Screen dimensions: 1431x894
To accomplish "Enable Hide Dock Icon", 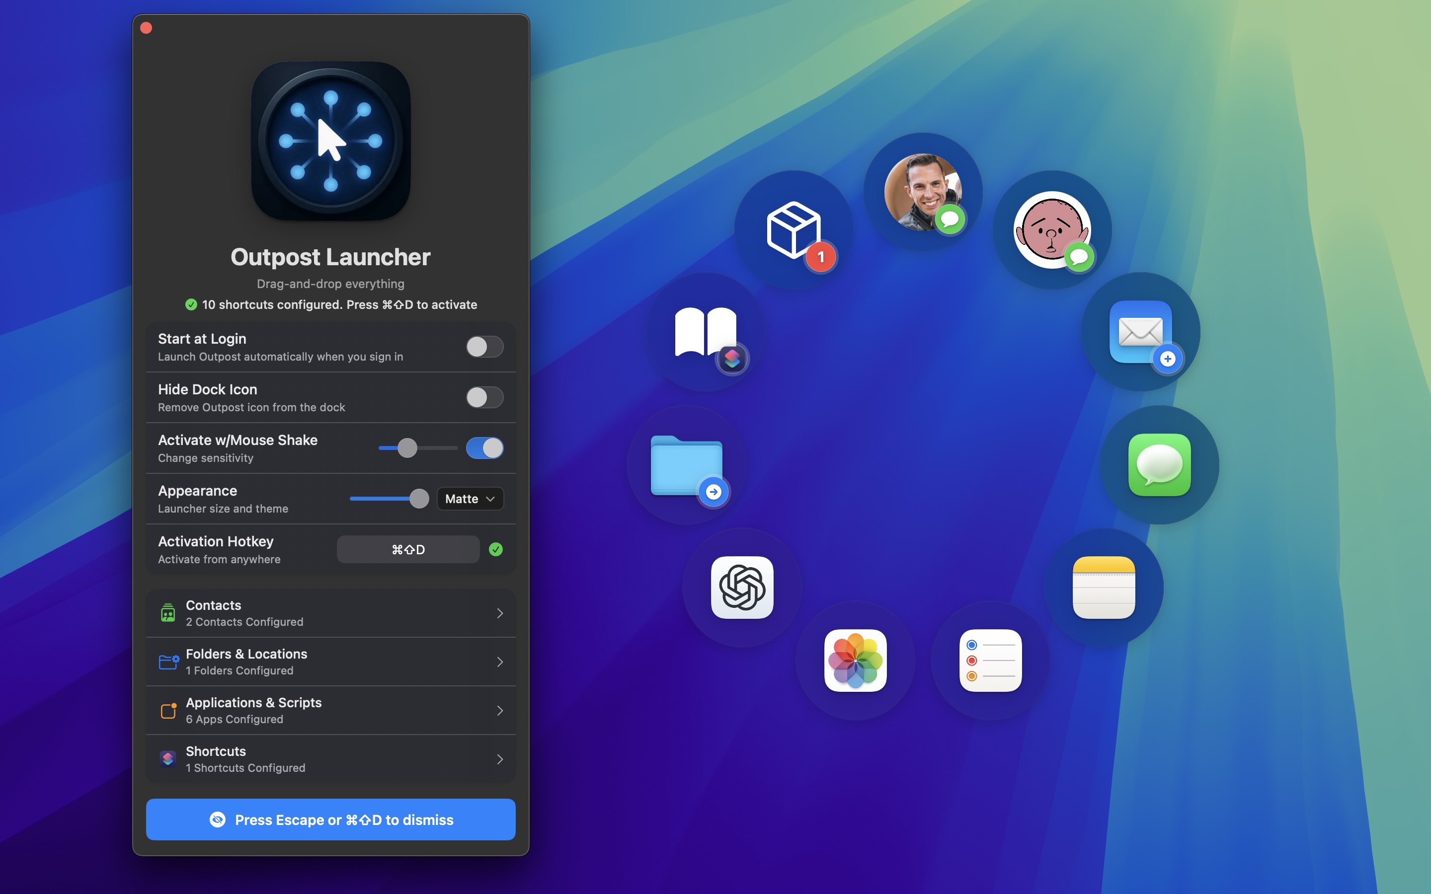I will 485,397.
